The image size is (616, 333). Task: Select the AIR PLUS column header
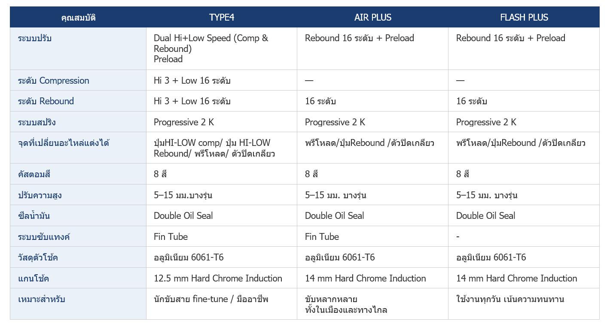click(372, 18)
